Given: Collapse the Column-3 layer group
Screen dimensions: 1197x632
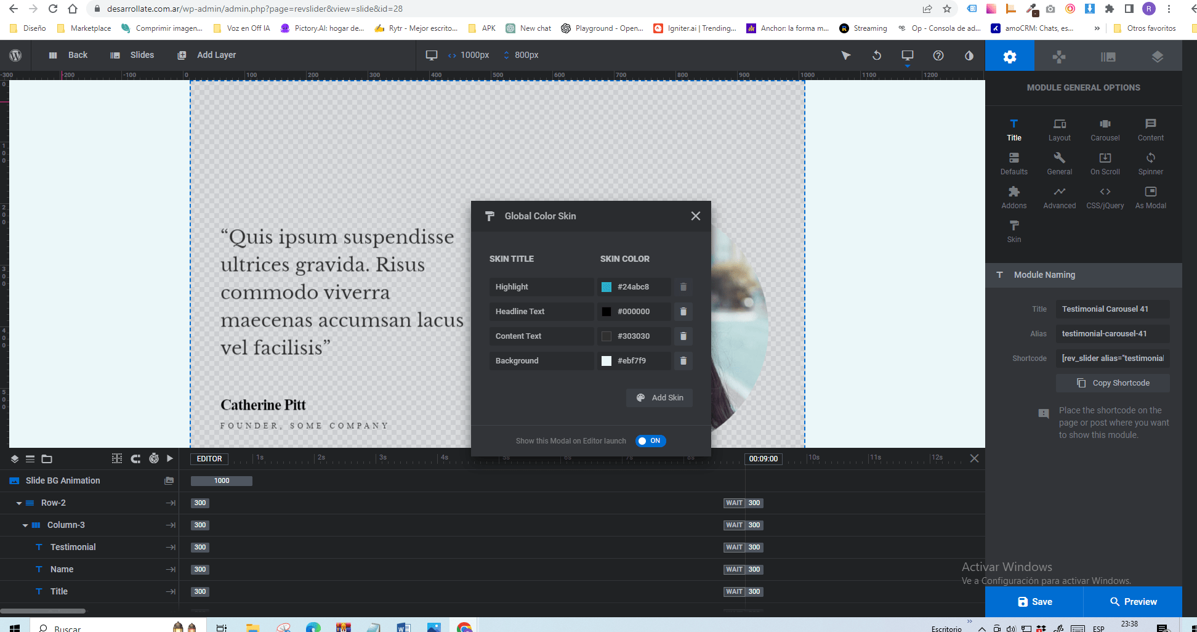Looking at the screenshot, I should 25,525.
